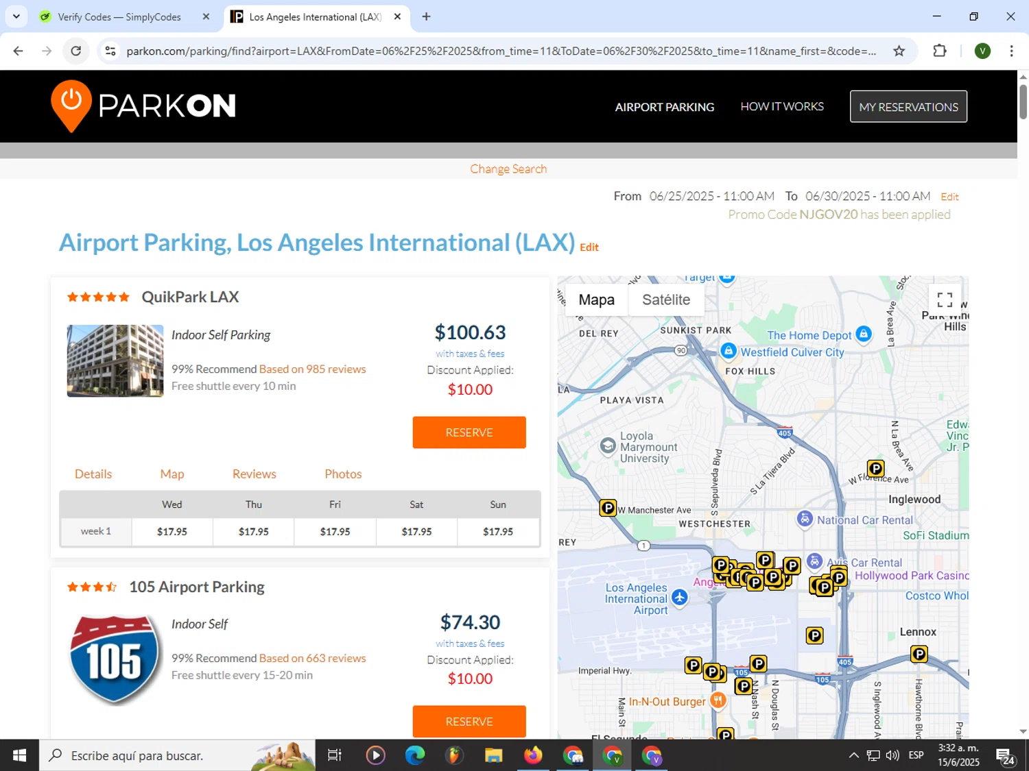1029x771 pixels.
Task: Select The Home Depot map pin
Action: [864, 334]
